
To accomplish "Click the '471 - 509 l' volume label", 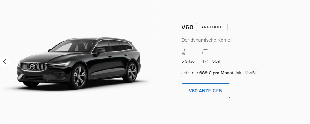I will coord(212,62).
